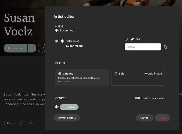Screen dimensions: 182x134
Task: Click the Roon logo icon next to Prefer Roon?
Action: coord(63,41)
